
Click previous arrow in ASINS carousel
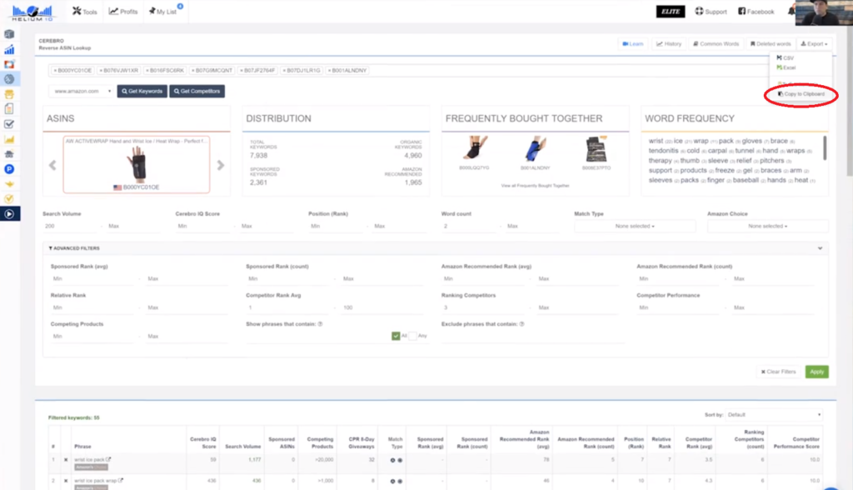(x=52, y=165)
